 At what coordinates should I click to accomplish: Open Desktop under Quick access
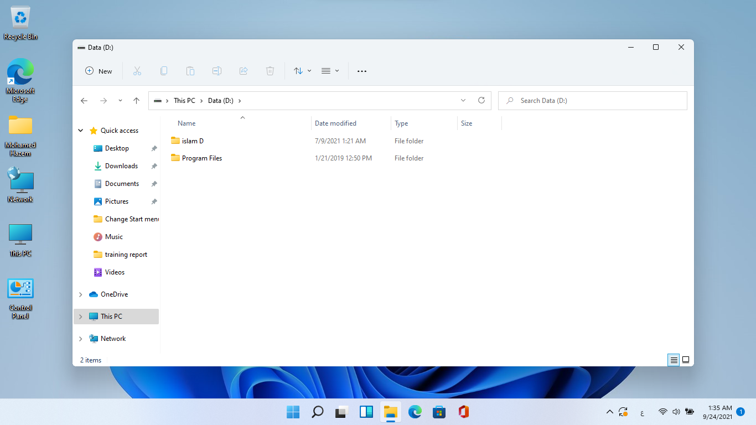(117, 148)
